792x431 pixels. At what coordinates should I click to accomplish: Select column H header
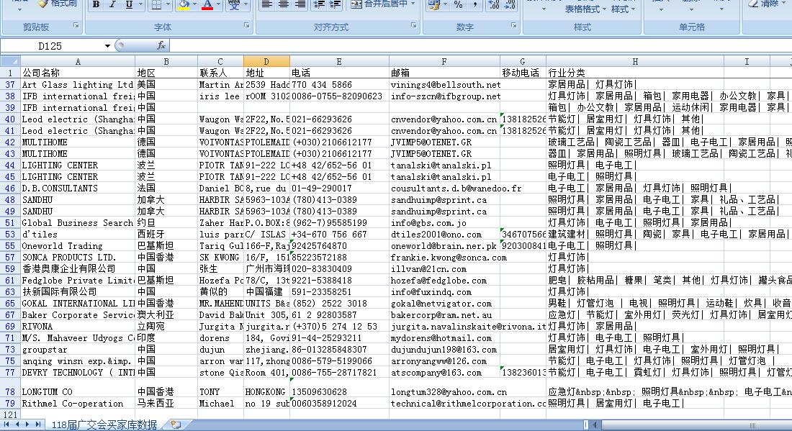click(x=635, y=62)
